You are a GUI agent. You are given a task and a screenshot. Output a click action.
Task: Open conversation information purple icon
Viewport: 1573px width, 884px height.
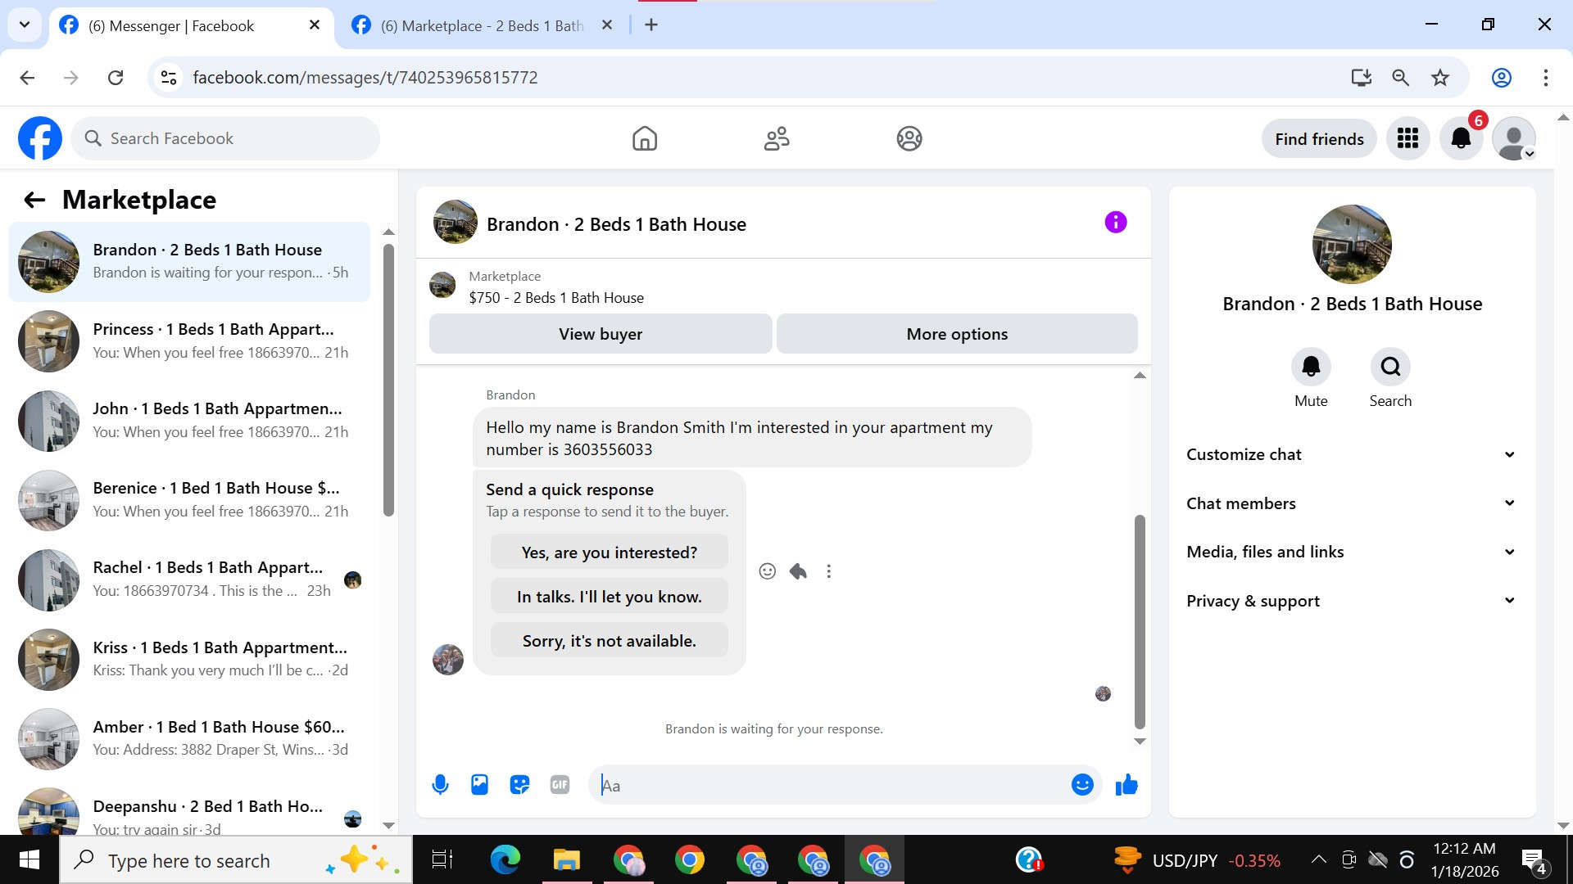[x=1115, y=223]
